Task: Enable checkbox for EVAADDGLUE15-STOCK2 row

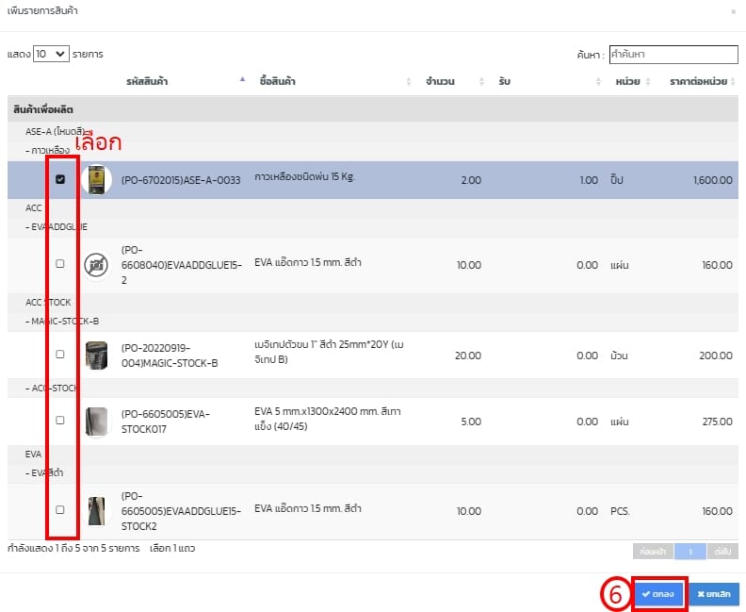Action: [60, 509]
